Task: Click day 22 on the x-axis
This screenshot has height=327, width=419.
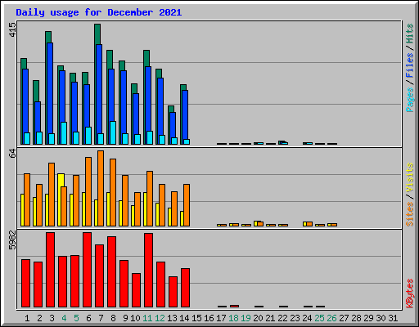Action: (282, 318)
